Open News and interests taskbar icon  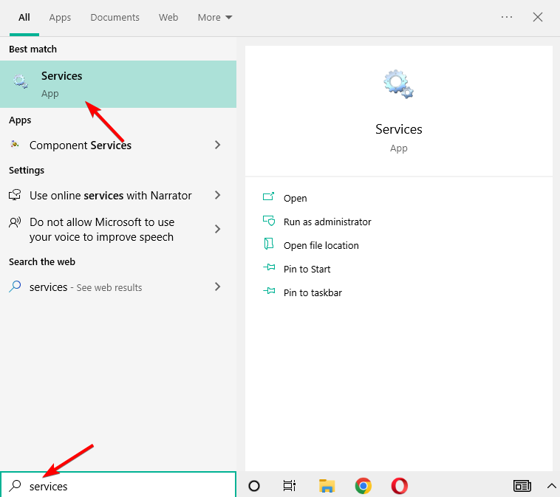pyautogui.click(x=522, y=486)
